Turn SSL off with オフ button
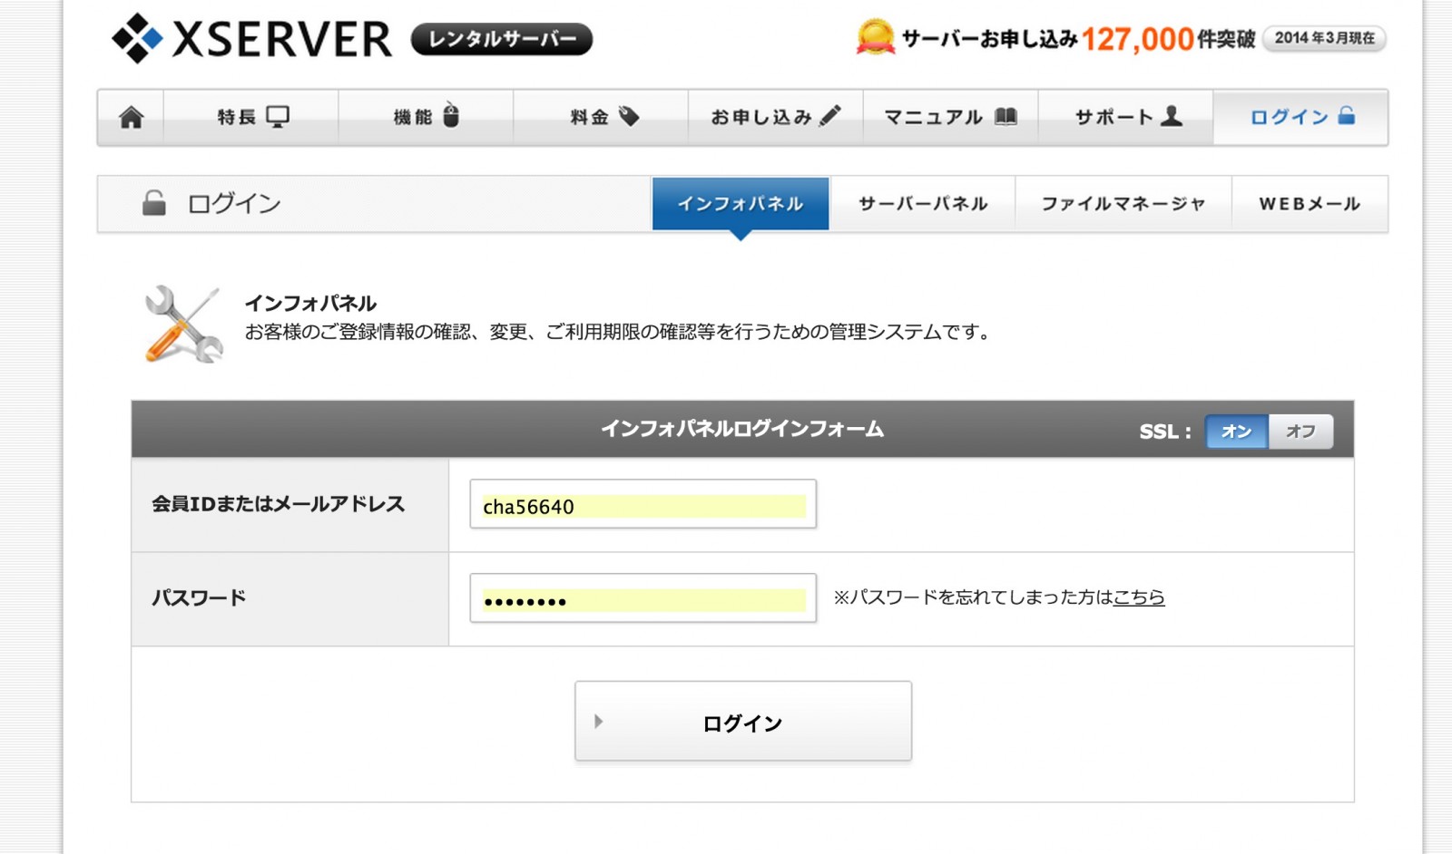 pyautogui.click(x=1300, y=432)
